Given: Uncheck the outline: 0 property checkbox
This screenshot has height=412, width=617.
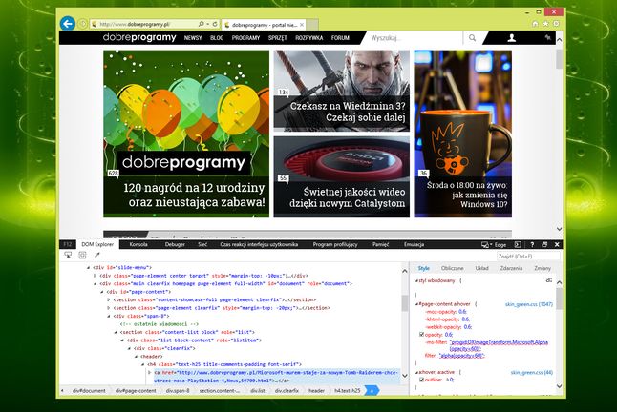Looking at the screenshot, I should [421, 380].
